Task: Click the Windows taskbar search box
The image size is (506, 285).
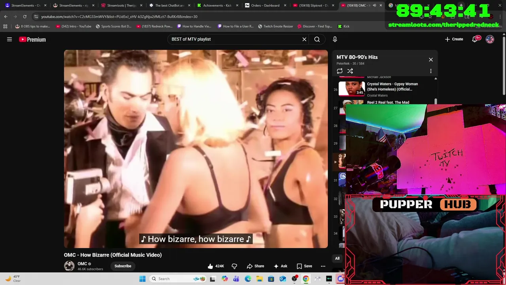Action: pos(178,279)
